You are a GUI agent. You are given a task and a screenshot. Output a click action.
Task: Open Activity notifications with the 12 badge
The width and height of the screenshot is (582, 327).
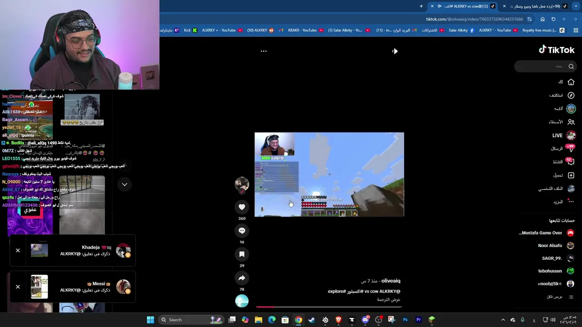(x=564, y=162)
